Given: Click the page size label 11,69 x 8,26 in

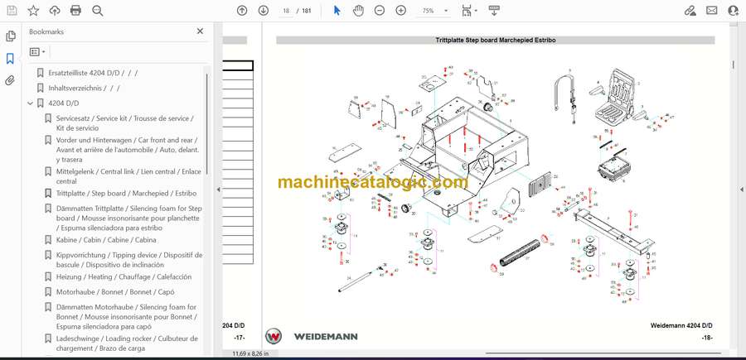Looking at the screenshot, I should coord(250,353).
